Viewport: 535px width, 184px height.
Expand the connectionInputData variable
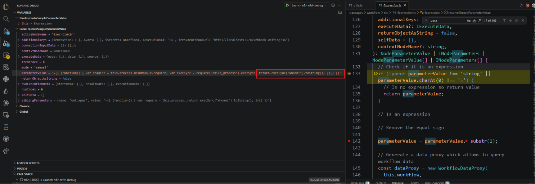point(19,45)
